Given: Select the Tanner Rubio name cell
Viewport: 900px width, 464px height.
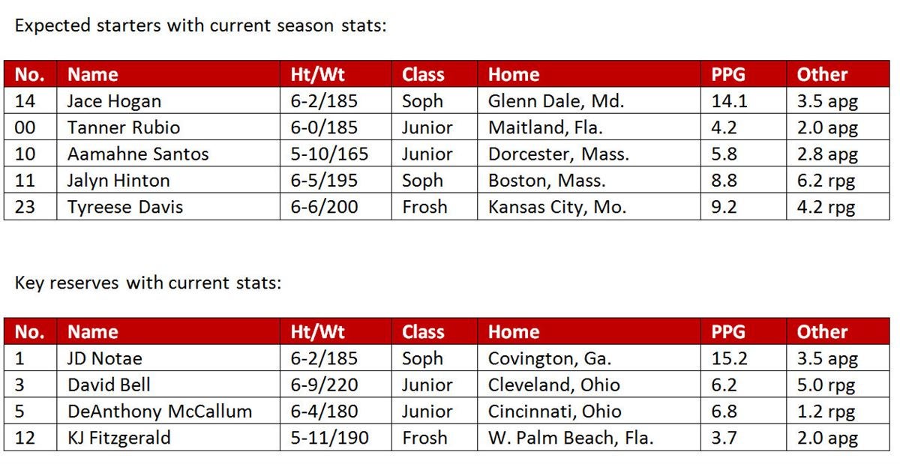Looking at the screenshot, I should [169, 127].
